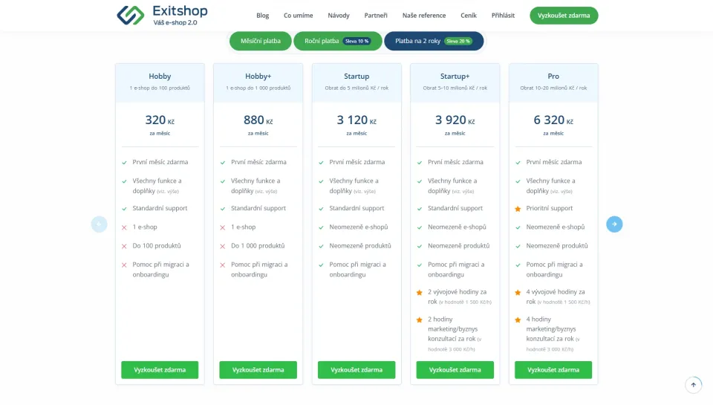Click the 880 Kč price
The width and height of the screenshot is (713, 405).
coord(258,120)
